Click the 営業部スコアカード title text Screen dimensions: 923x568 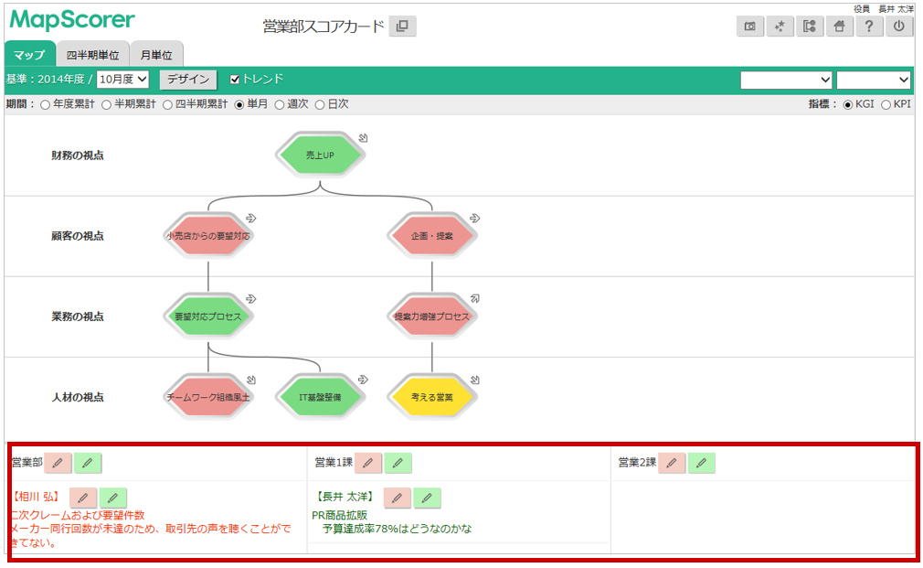(x=324, y=27)
